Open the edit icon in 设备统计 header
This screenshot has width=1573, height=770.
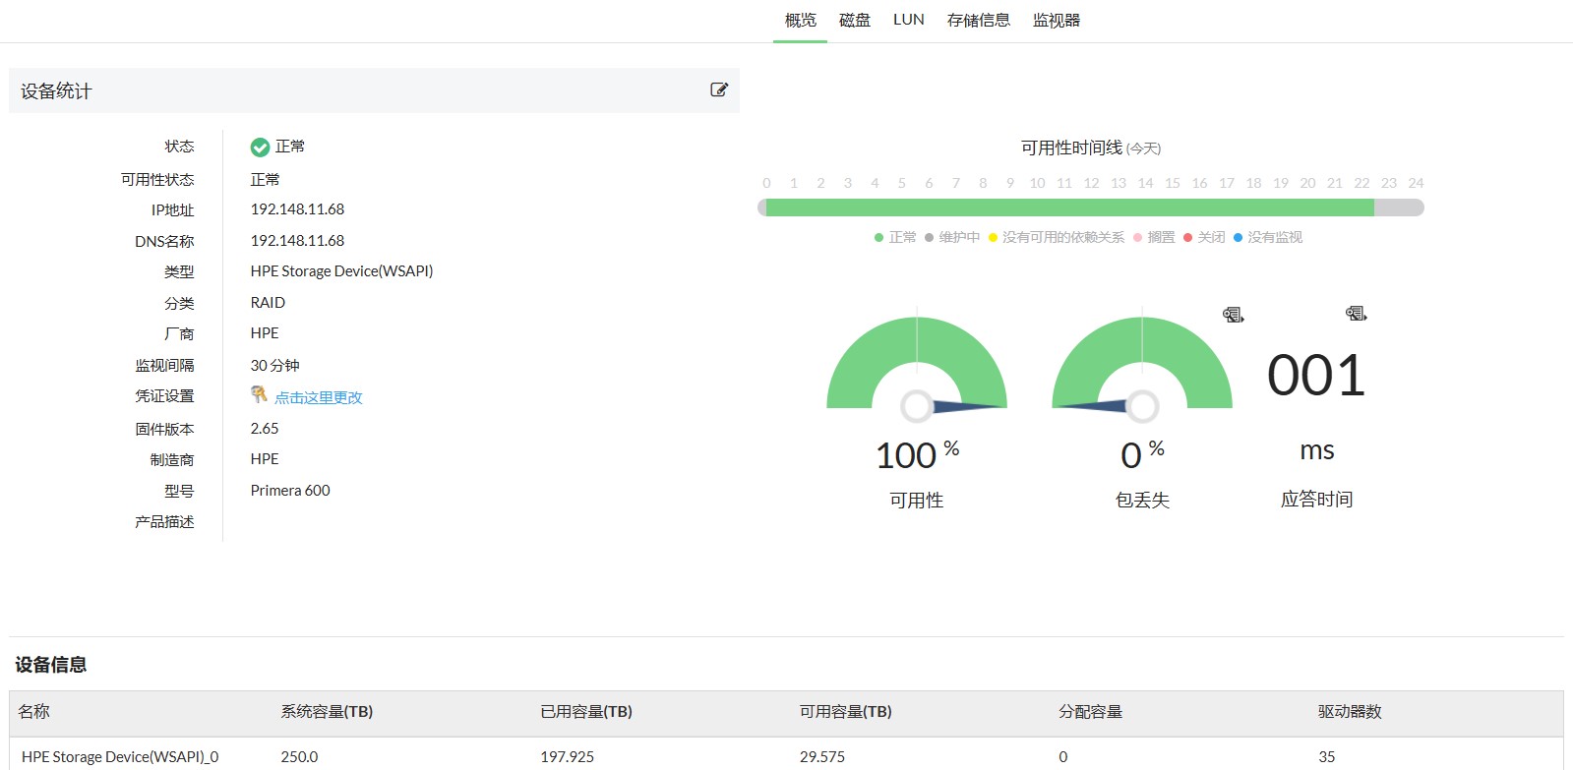(719, 89)
